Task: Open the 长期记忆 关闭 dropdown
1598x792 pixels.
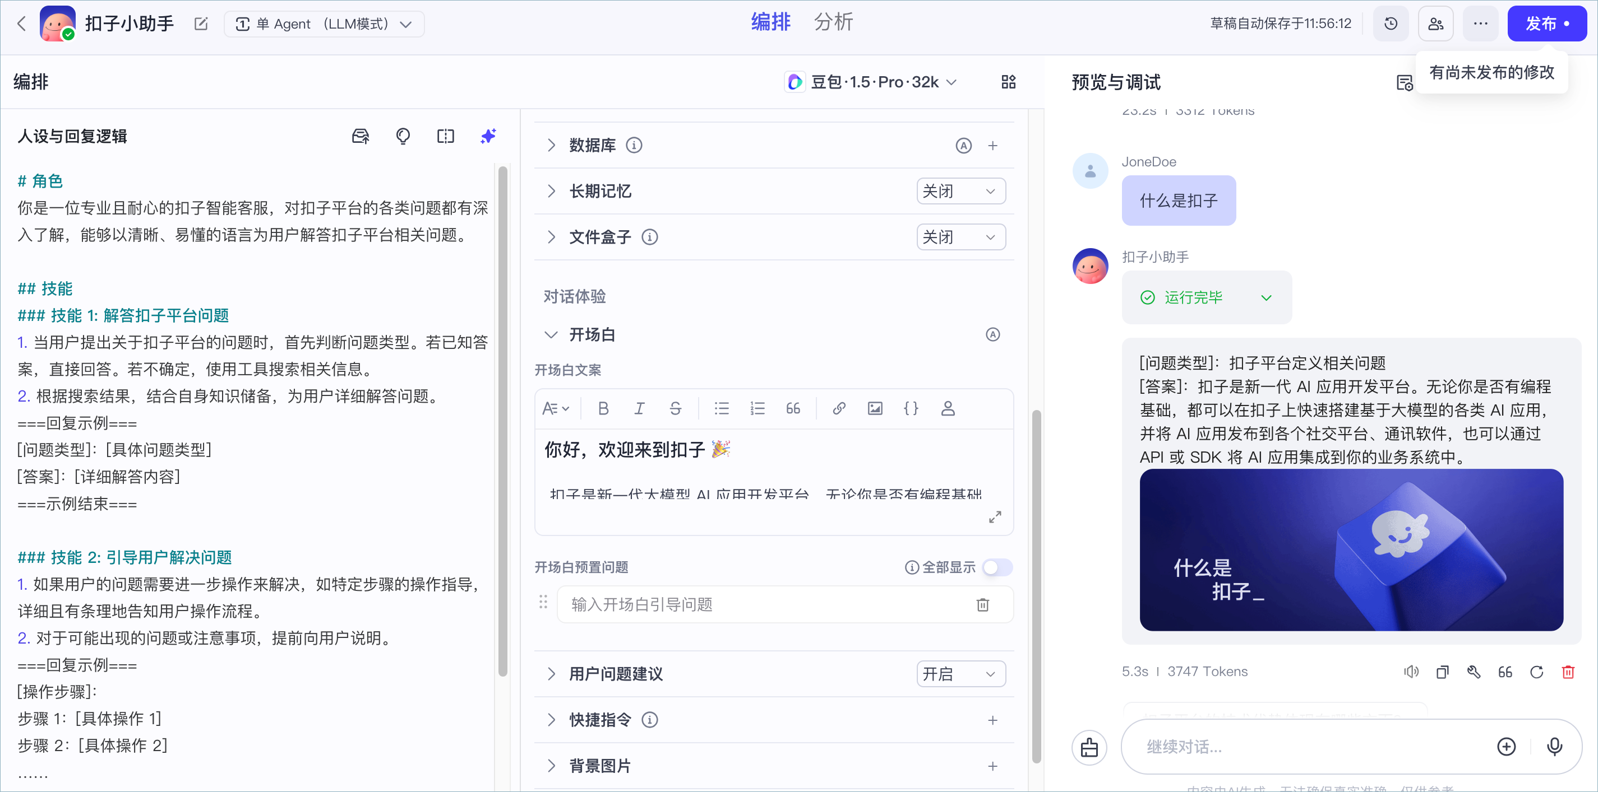Action: tap(961, 191)
